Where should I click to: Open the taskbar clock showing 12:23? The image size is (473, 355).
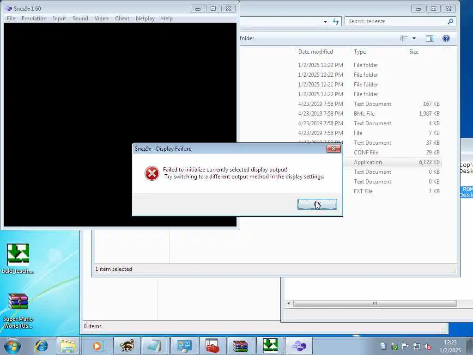pyautogui.click(x=450, y=346)
